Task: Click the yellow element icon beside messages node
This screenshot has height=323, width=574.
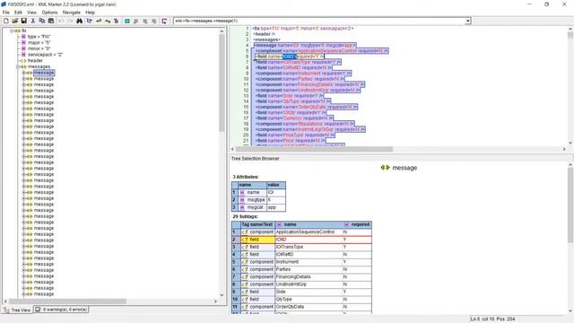Action: click(23, 66)
